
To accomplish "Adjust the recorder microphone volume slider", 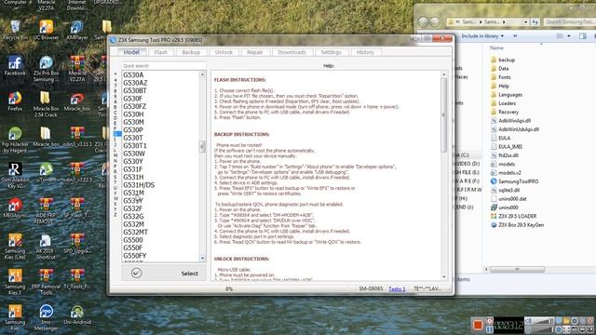I will click(x=543, y=329).
